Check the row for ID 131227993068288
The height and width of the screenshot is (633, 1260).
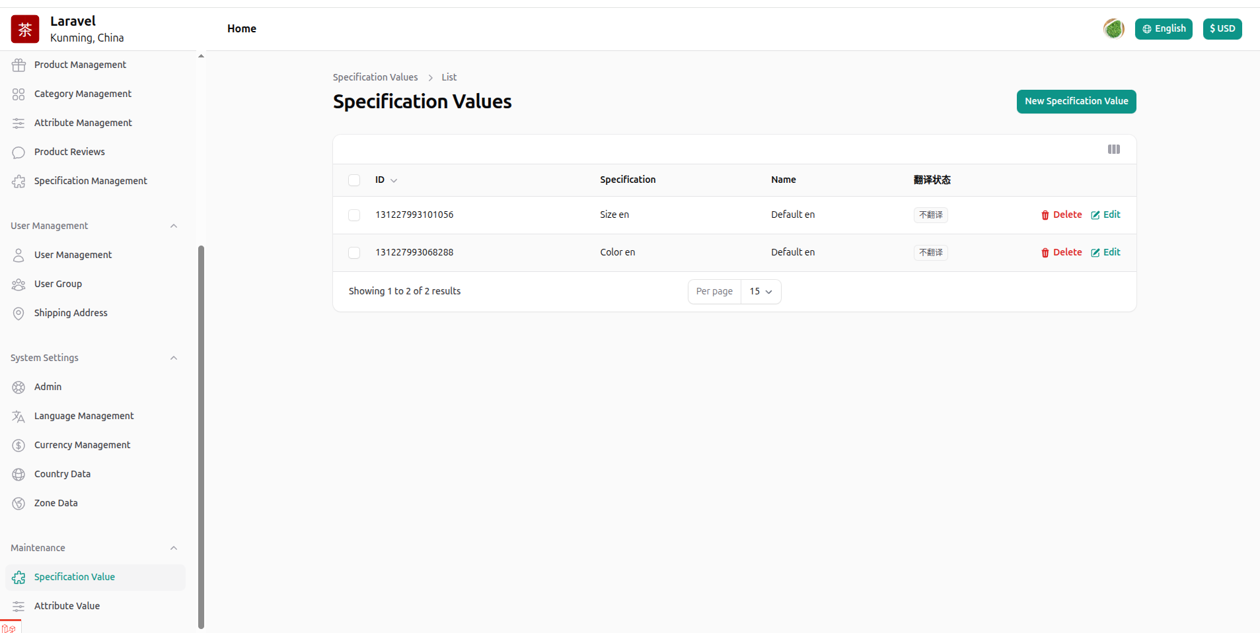(354, 253)
